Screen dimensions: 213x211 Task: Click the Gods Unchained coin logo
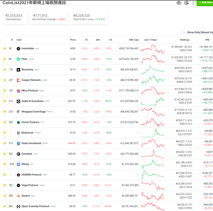click(18, 143)
